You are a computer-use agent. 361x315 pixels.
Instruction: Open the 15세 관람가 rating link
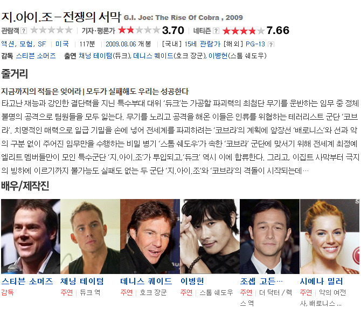(203, 44)
